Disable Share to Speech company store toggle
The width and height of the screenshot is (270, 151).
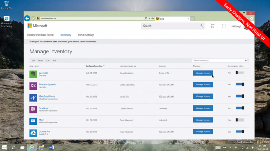click(240, 84)
